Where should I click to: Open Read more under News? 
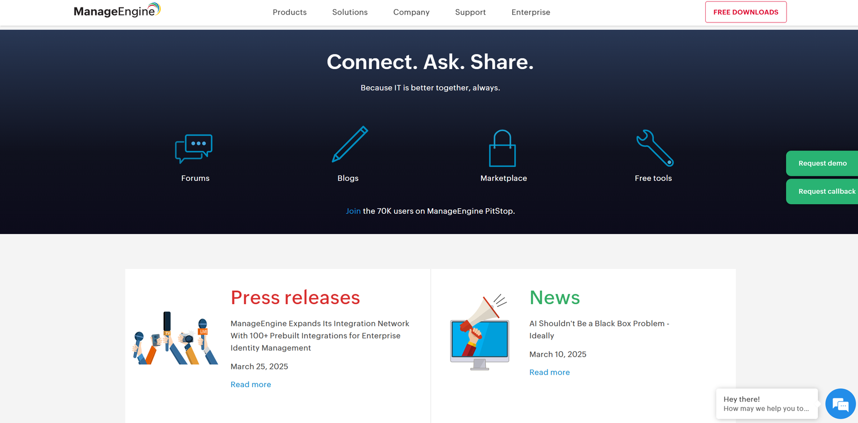[x=549, y=372]
